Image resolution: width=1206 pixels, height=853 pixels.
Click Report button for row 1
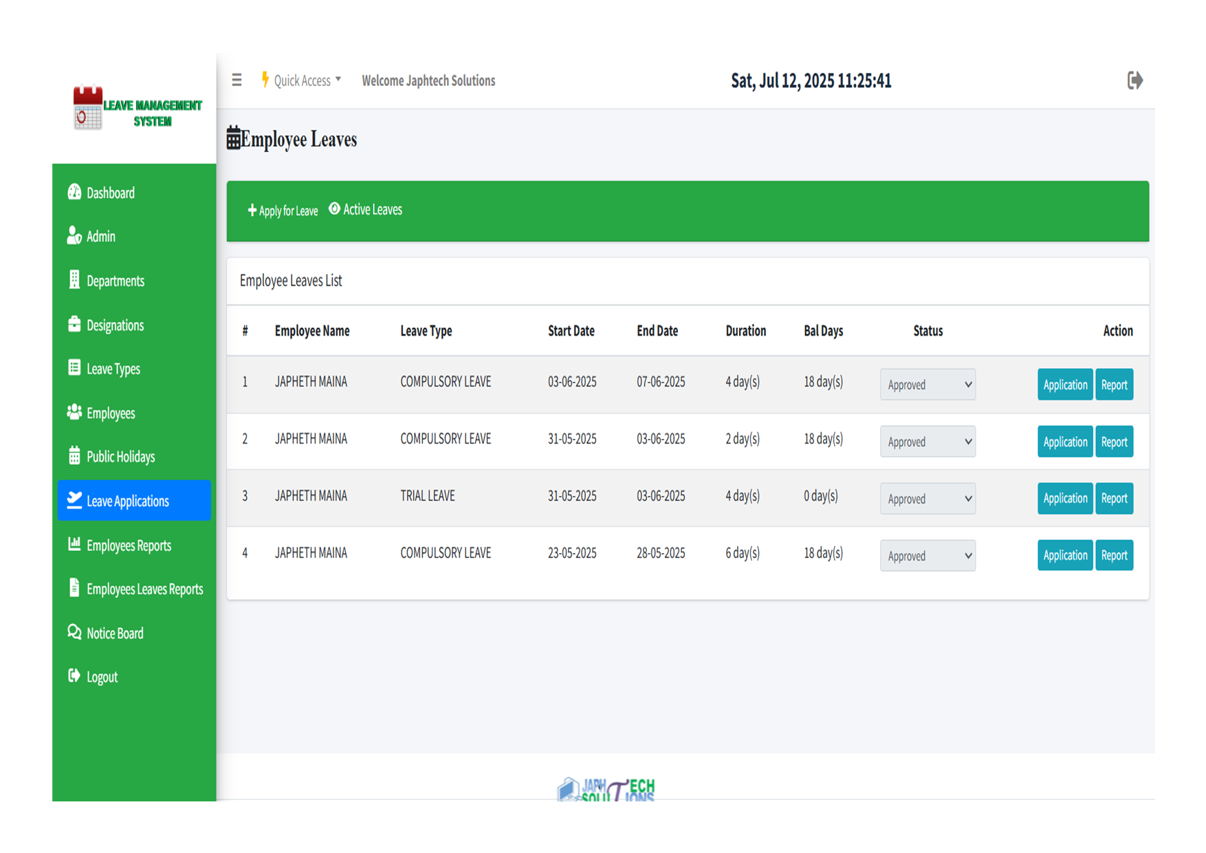pyautogui.click(x=1114, y=385)
